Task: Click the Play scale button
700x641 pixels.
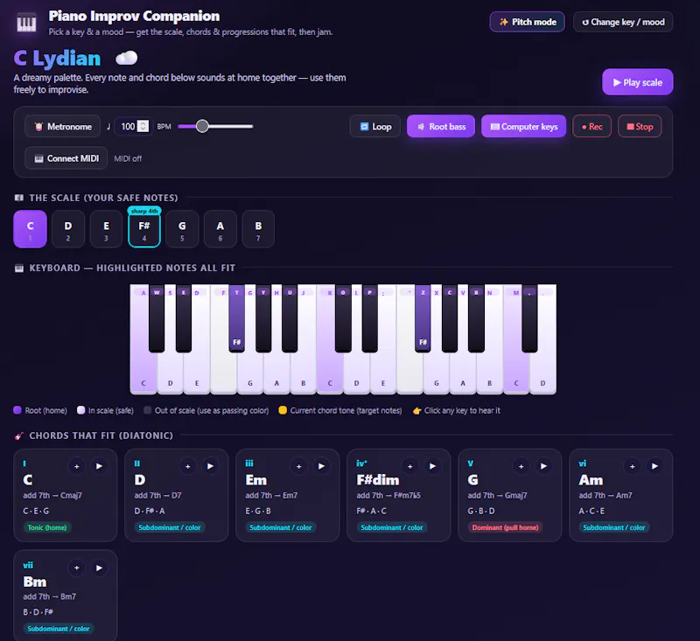Action: coord(638,82)
